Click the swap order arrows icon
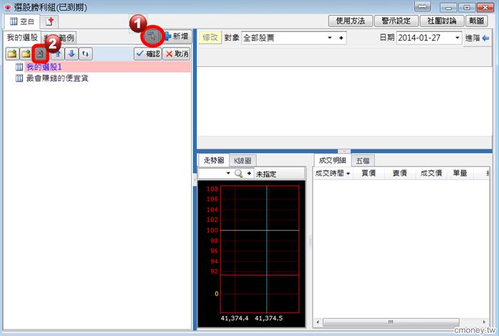The width and height of the screenshot is (499, 336). click(85, 53)
